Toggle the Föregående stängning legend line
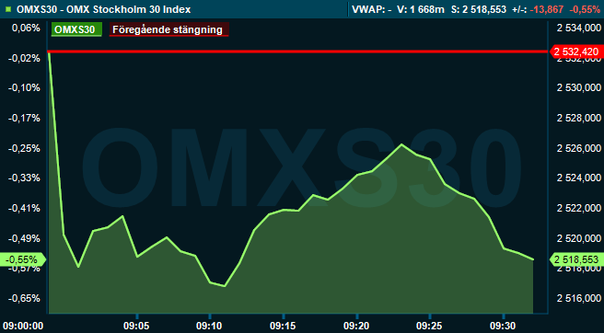The height and width of the screenshot is (333, 604). point(169,29)
